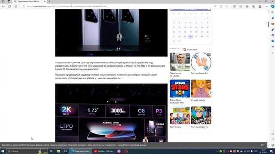Open Windows Start menu
The width and height of the screenshot is (275, 154).
click(x=3, y=151)
